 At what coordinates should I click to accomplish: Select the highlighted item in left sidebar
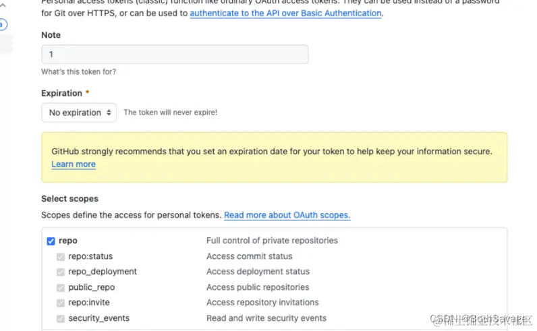[x=6, y=44]
